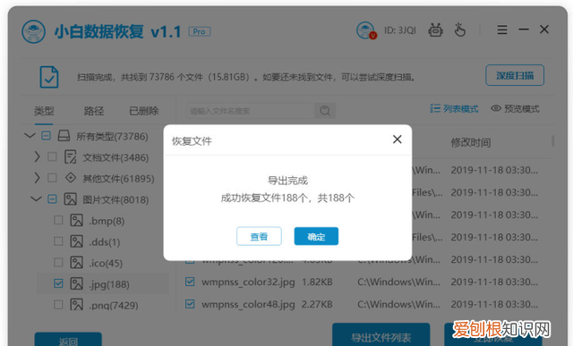Click the file name search field

pyautogui.click(x=251, y=111)
